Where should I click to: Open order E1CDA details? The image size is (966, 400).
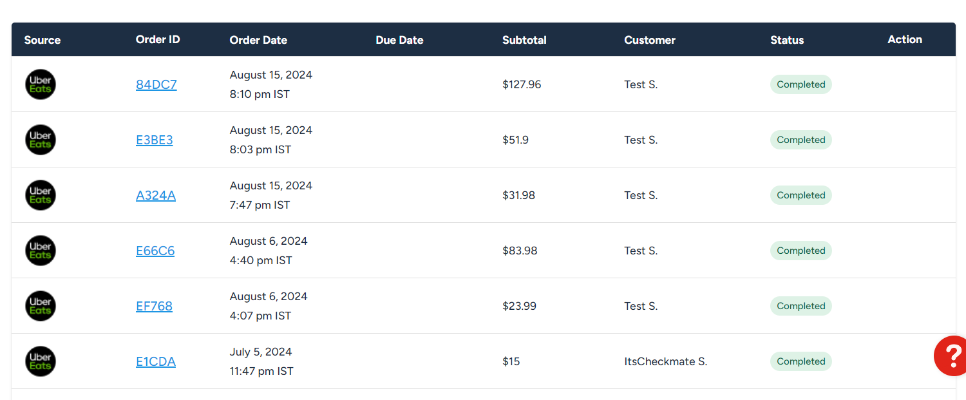tap(155, 361)
